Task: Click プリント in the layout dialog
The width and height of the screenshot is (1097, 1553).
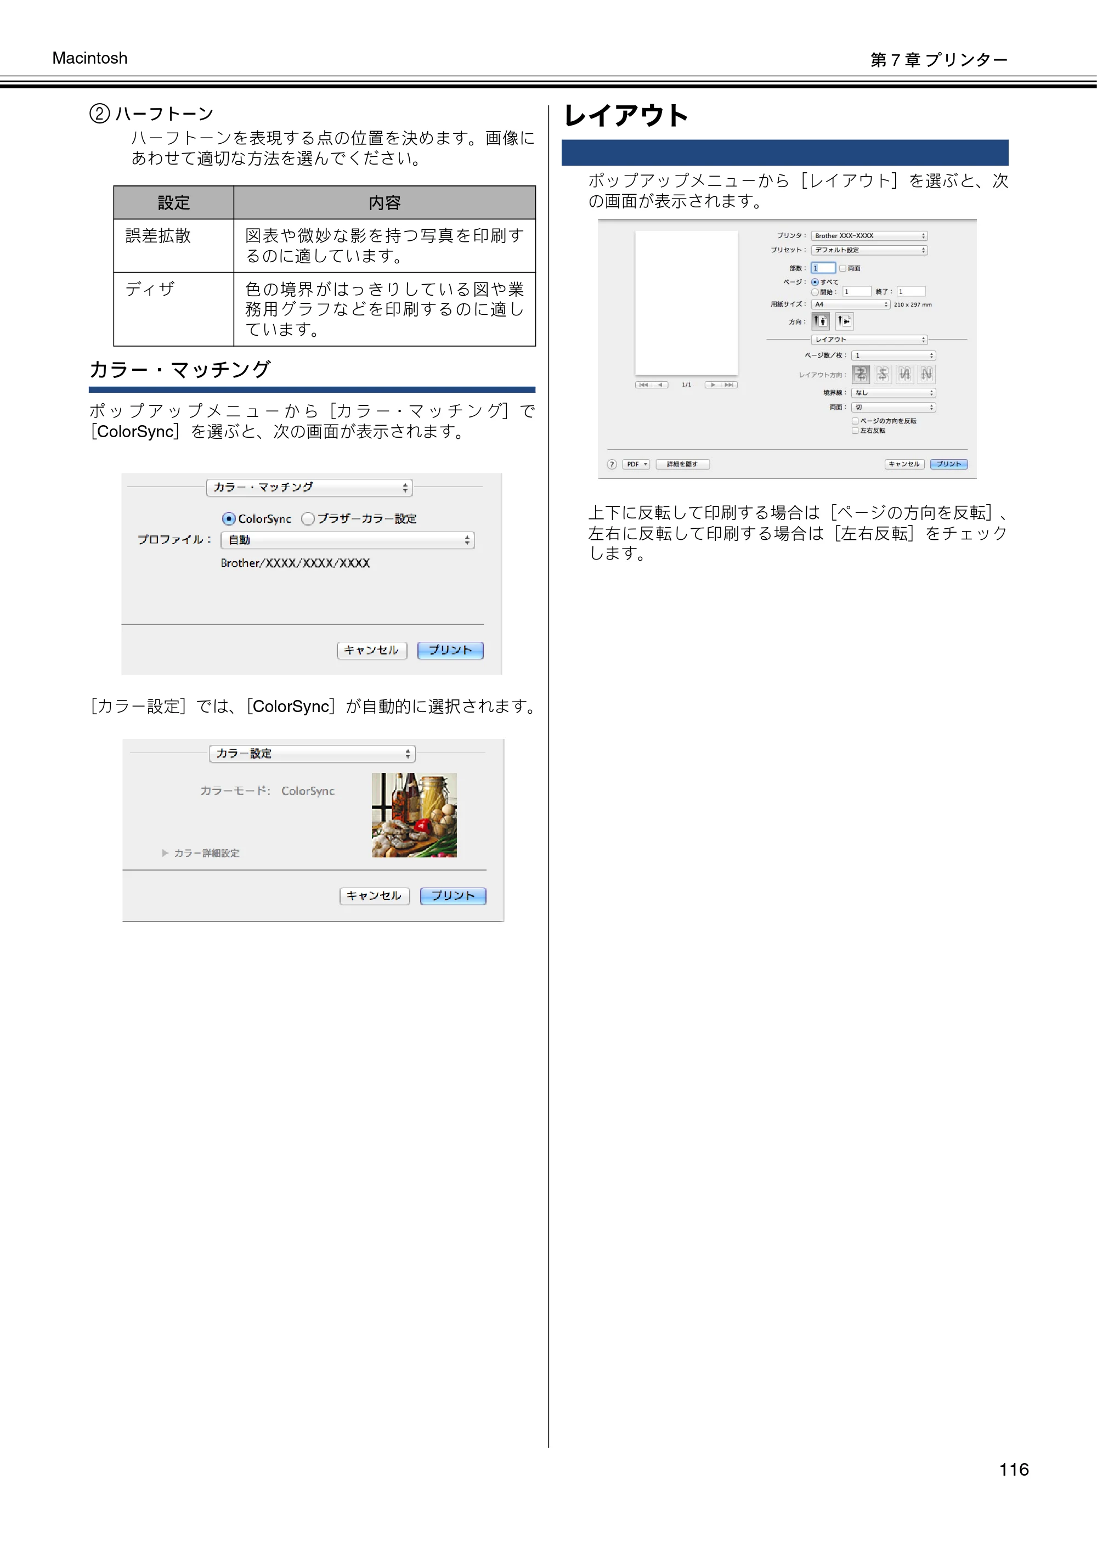Action: pyautogui.click(x=949, y=464)
